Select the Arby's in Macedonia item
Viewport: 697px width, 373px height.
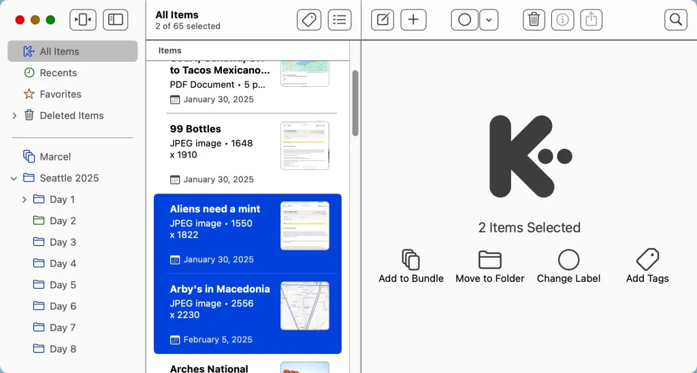coord(248,314)
